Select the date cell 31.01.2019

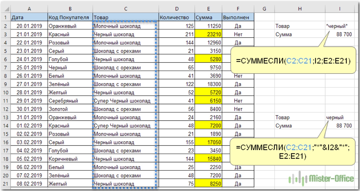coord(29,118)
